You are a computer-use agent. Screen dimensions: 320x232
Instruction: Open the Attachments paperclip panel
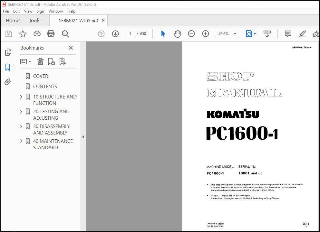8,82
